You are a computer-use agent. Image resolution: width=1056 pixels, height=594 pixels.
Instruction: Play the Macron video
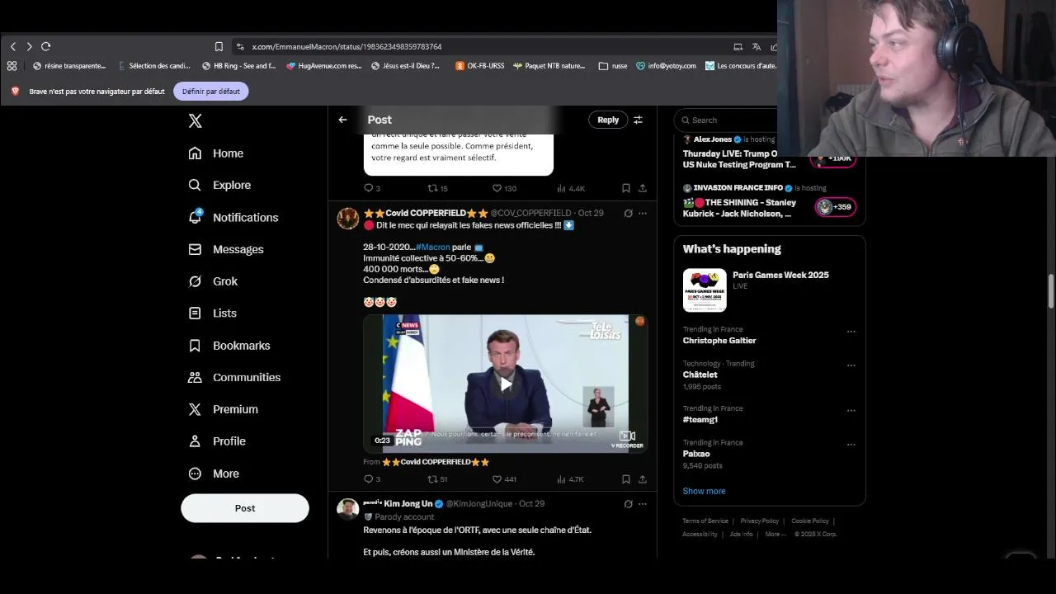click(506, 384)
